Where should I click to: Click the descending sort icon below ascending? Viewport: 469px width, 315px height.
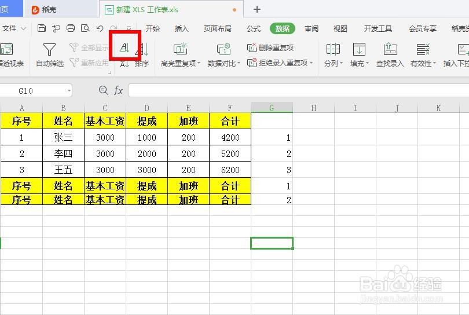tap(124, 64)
